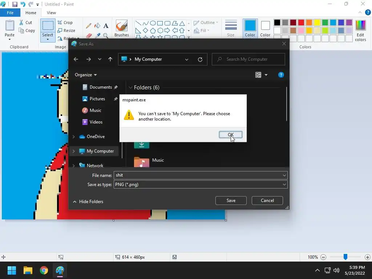Open the view options dropdown arrow
This screenshot has width=372, height=279.
click(266, 75)
